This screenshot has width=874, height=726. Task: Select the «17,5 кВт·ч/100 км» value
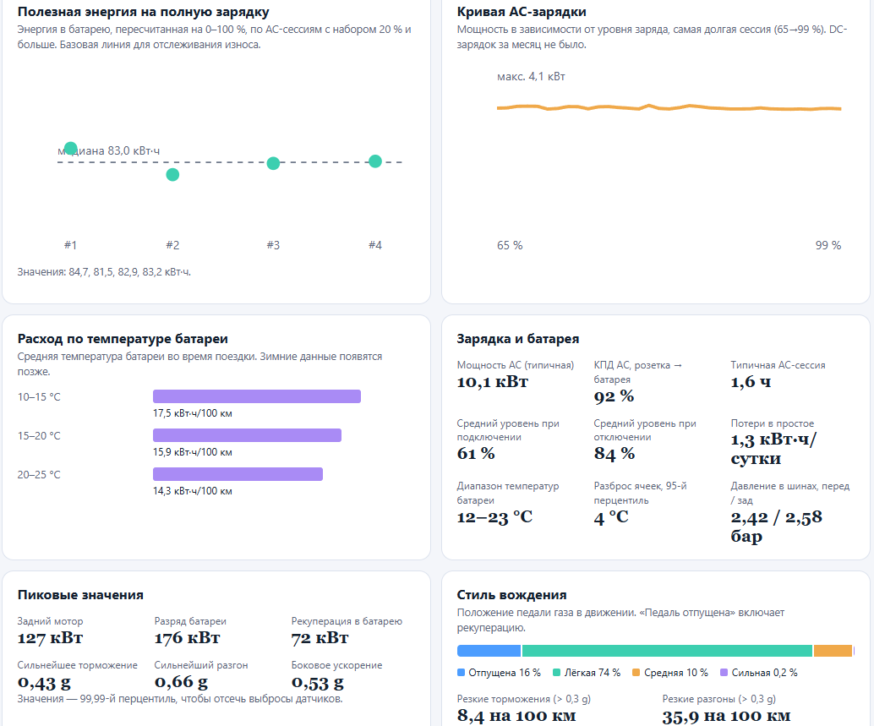(x=193, y=413)
